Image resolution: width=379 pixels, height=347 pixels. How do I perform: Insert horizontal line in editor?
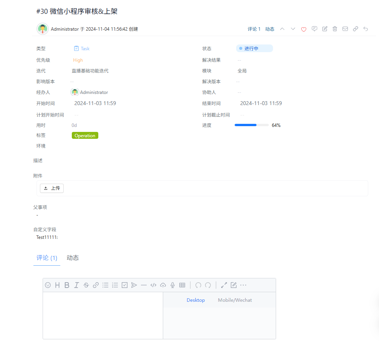144,285
